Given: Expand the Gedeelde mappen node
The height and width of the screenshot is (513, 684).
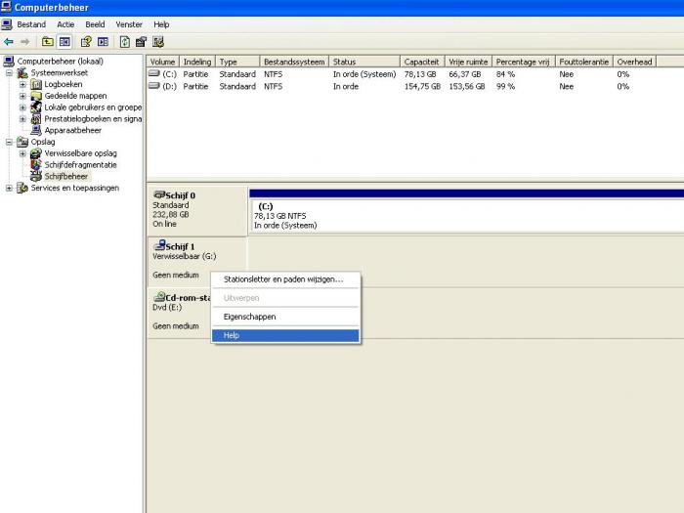Looking at the screenshot, I should pyautogui.click(x=22, y=96).
